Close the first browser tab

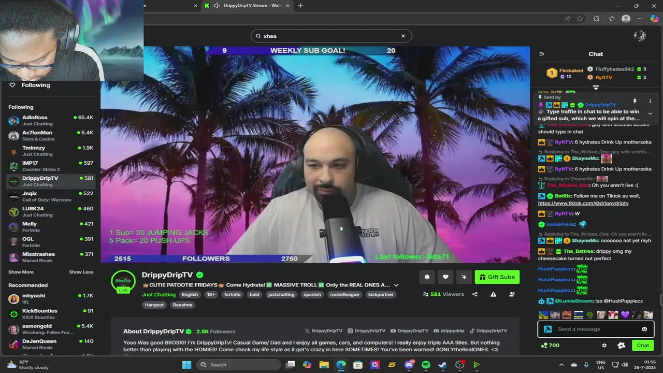(195, 6)
